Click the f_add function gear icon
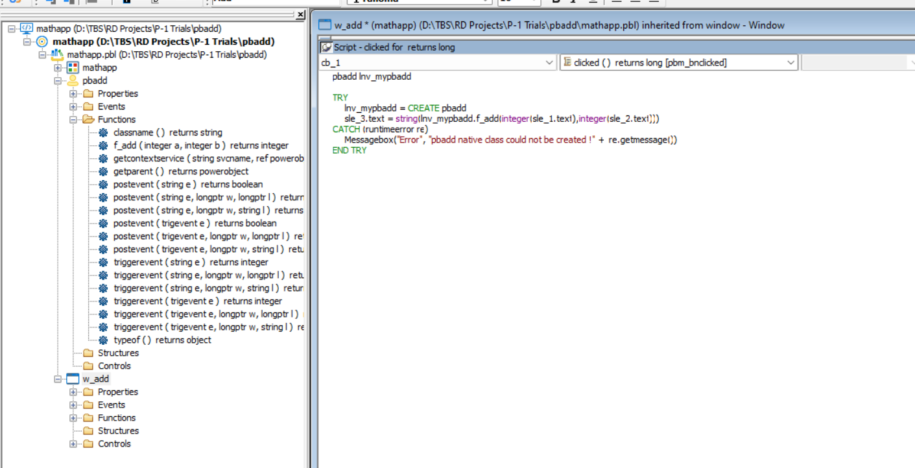 [x=103, y=145]
